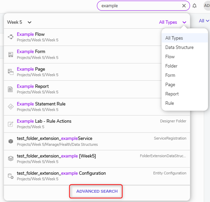Click the exampleService cube icon
Image resolution: width=210 pixels, height=202 pixels.
pos(11,141)
